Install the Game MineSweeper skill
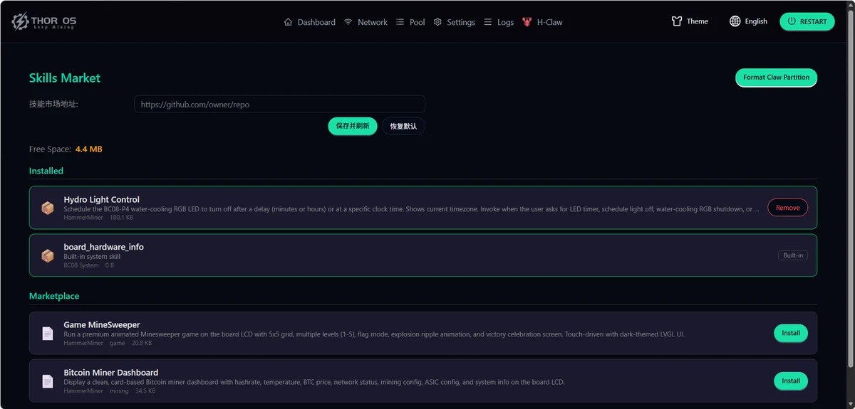Image resolution: width=855 pixels, height=409 pixels. 791,333
